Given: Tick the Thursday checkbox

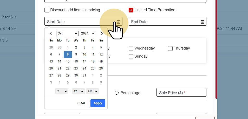Looking at the screenshot, I should [170, 48].
